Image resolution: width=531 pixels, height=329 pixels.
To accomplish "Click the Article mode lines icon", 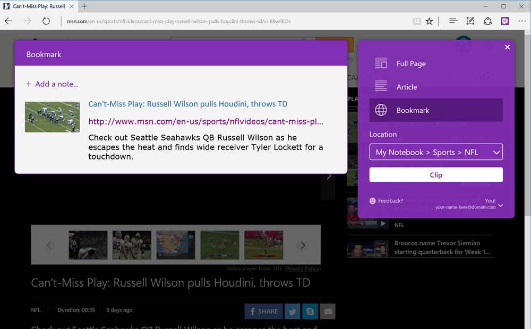I will [381, 86].
